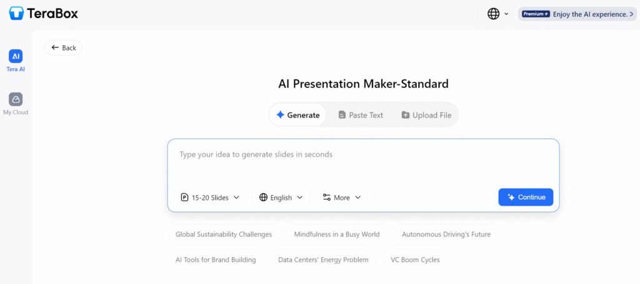This screenshot has width=640, height=284.
Task: Choose AI Tools for Brand Building
Action: (216, 260)
